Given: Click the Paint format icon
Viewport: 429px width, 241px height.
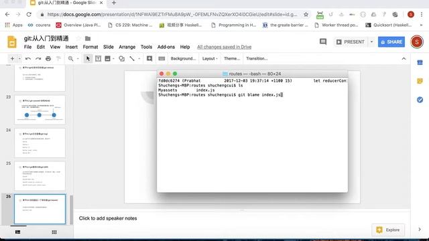Looking at the screenshot, I should 58,58.
